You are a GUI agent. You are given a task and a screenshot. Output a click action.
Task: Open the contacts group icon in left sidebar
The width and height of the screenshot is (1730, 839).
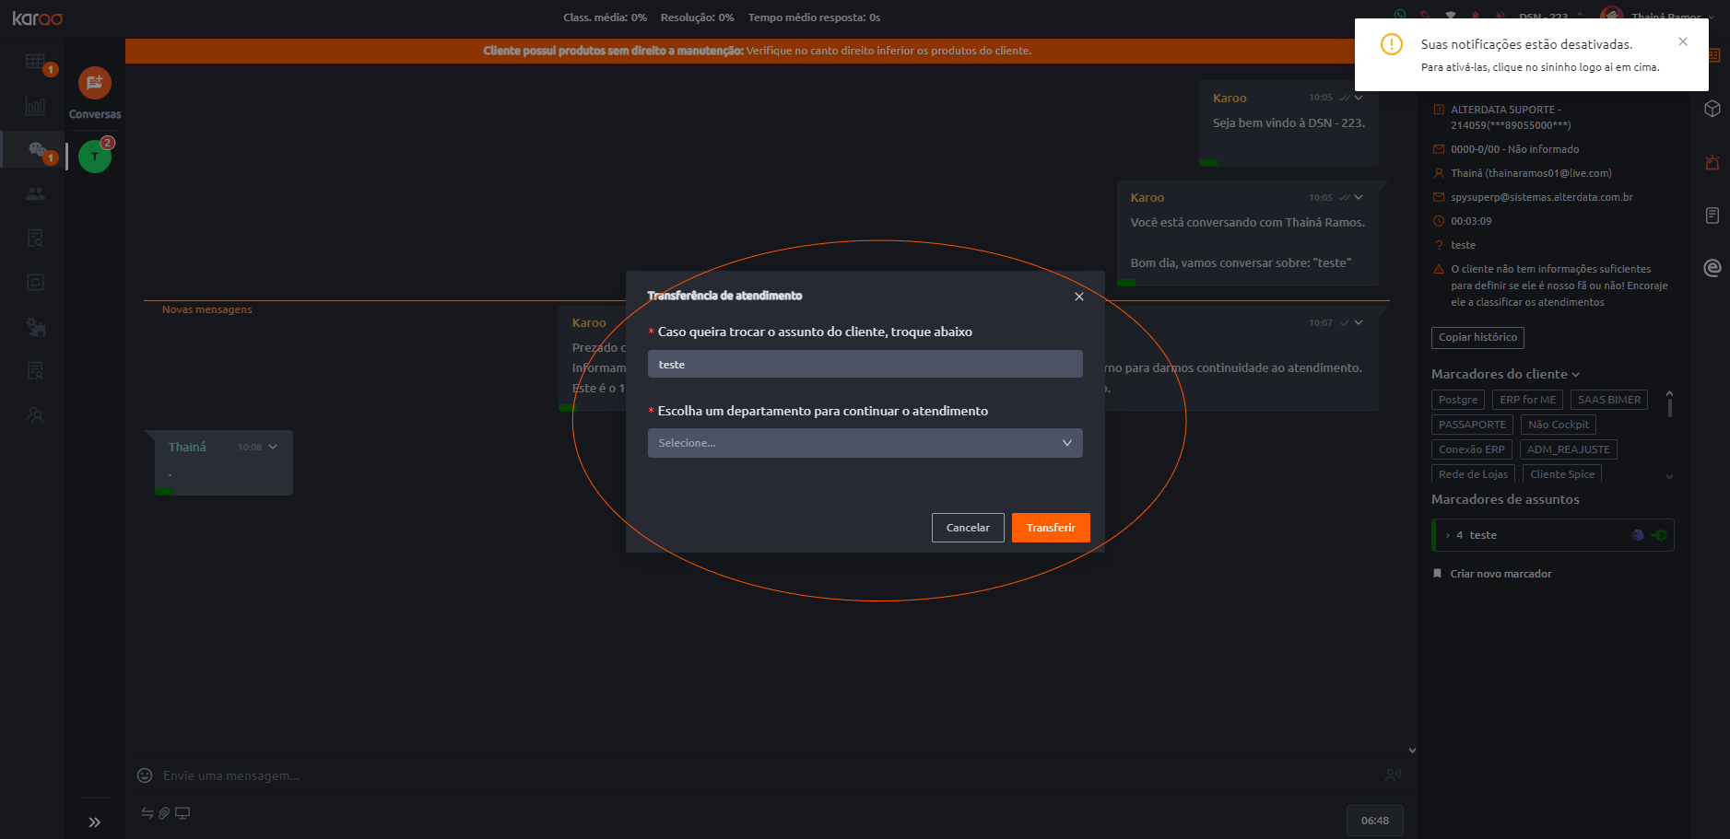[35, 194]
